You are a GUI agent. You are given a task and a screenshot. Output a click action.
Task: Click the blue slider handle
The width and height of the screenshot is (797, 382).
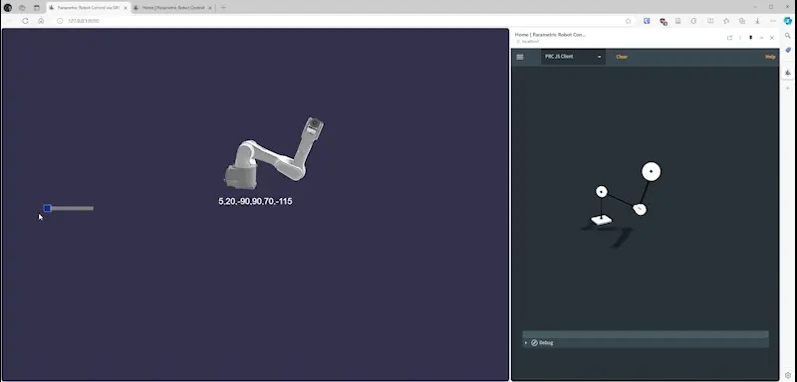coord(47,208)
